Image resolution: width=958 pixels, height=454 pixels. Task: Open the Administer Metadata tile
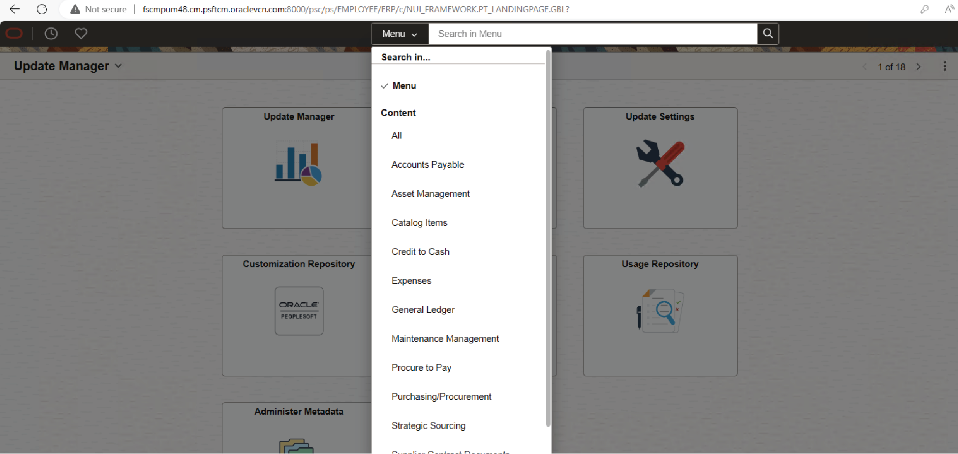[298, 427]
